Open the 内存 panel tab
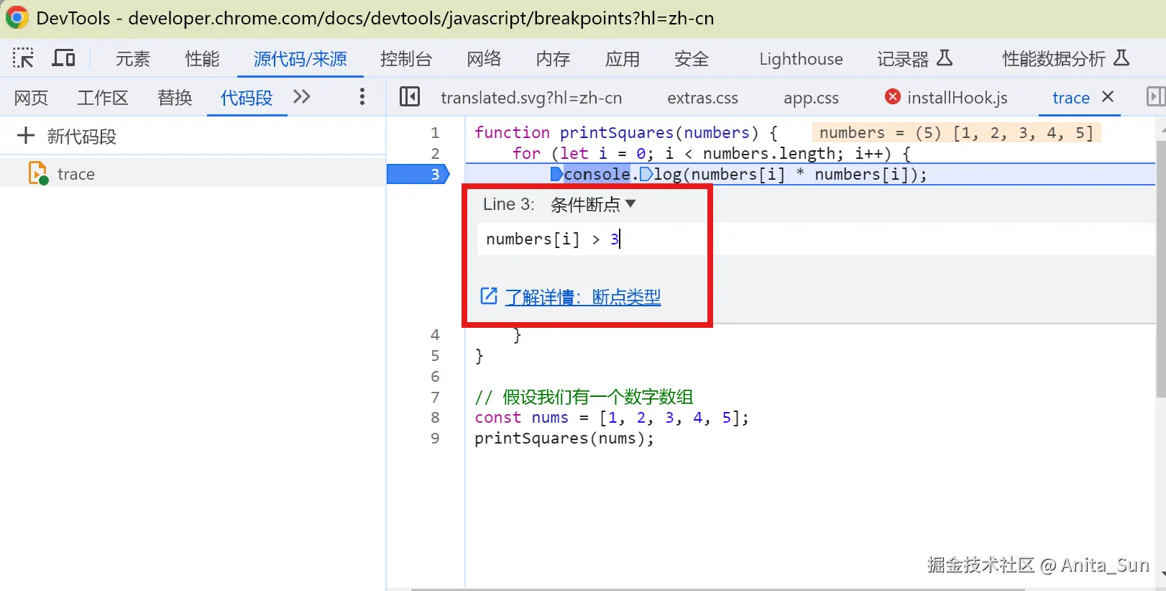Screen dimensions: 1166x591 click(x=553, y=59)
